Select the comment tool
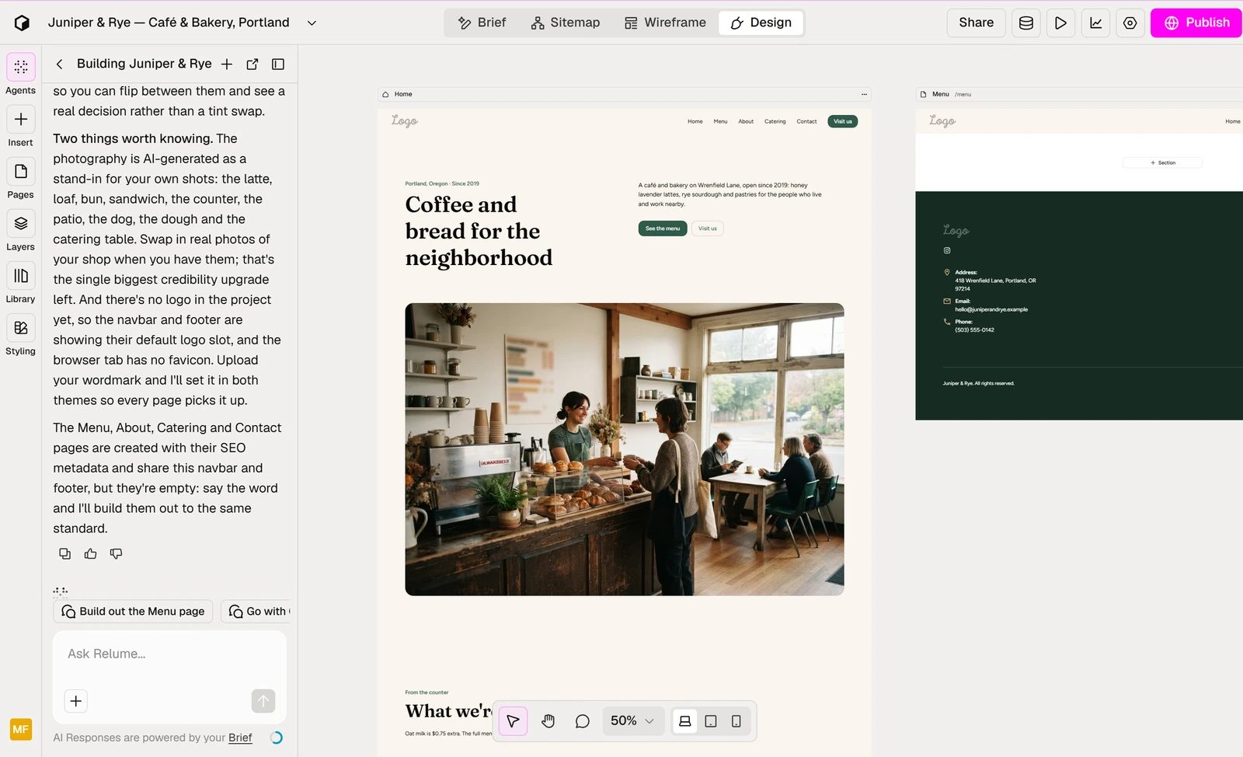This screenshot has height=757, width=1243. (x=583, y=721)
